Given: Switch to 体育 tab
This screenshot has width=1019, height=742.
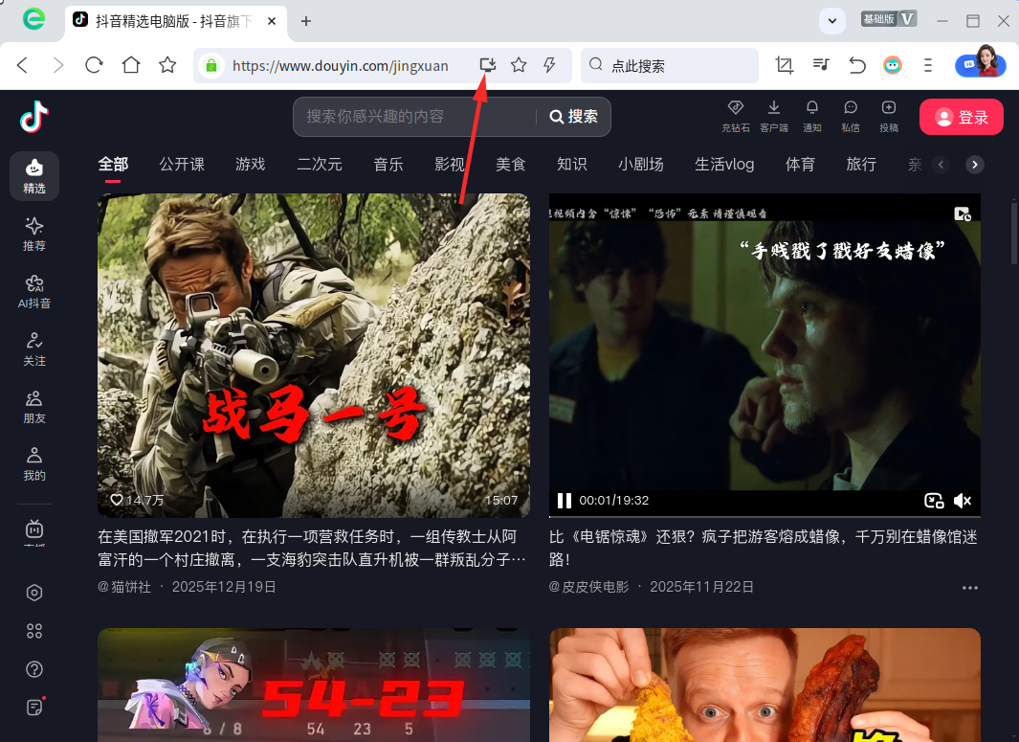Looking at the screenshot, I should click(800, 165).
